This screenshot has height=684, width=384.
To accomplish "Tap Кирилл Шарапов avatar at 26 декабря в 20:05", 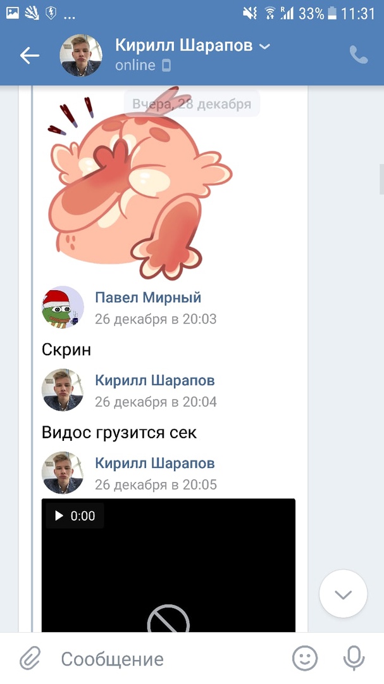I will click(x=63, y=473).
